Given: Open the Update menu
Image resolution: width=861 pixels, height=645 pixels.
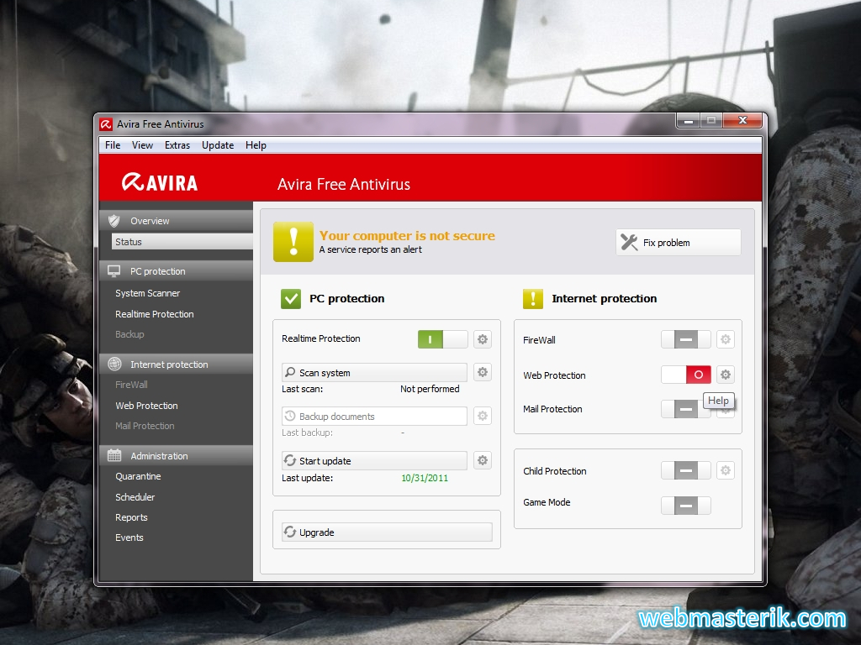Looking at the screenshot, I should (218, 145).
